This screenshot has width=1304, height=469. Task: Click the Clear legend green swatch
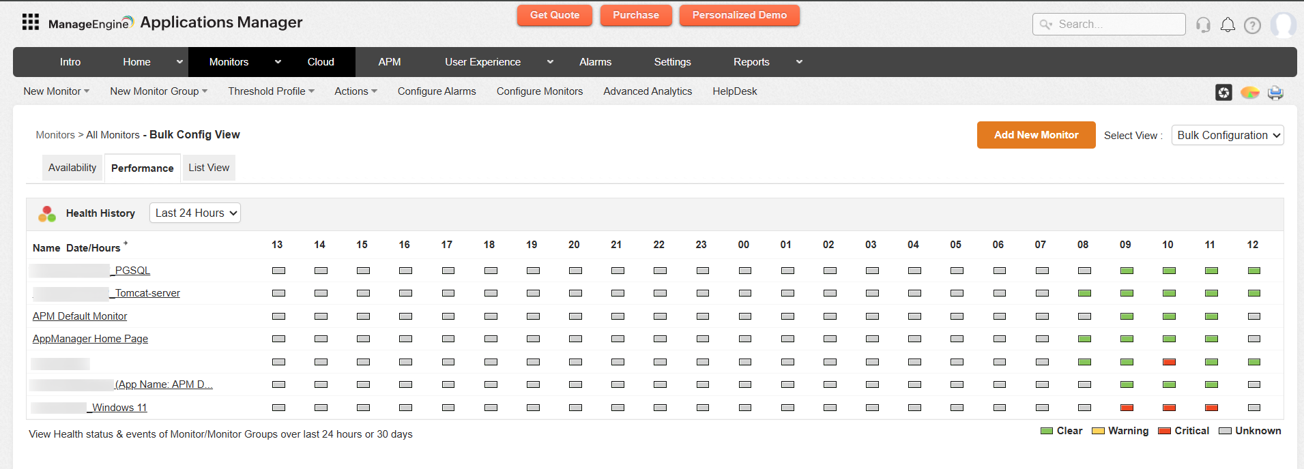pyautogui.click(x=1047, y=431)
